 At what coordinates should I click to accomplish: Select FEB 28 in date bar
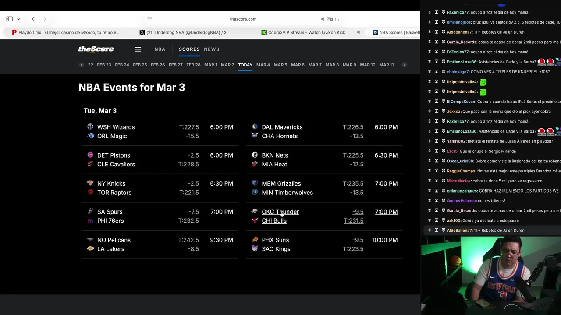tap(193, 65)
